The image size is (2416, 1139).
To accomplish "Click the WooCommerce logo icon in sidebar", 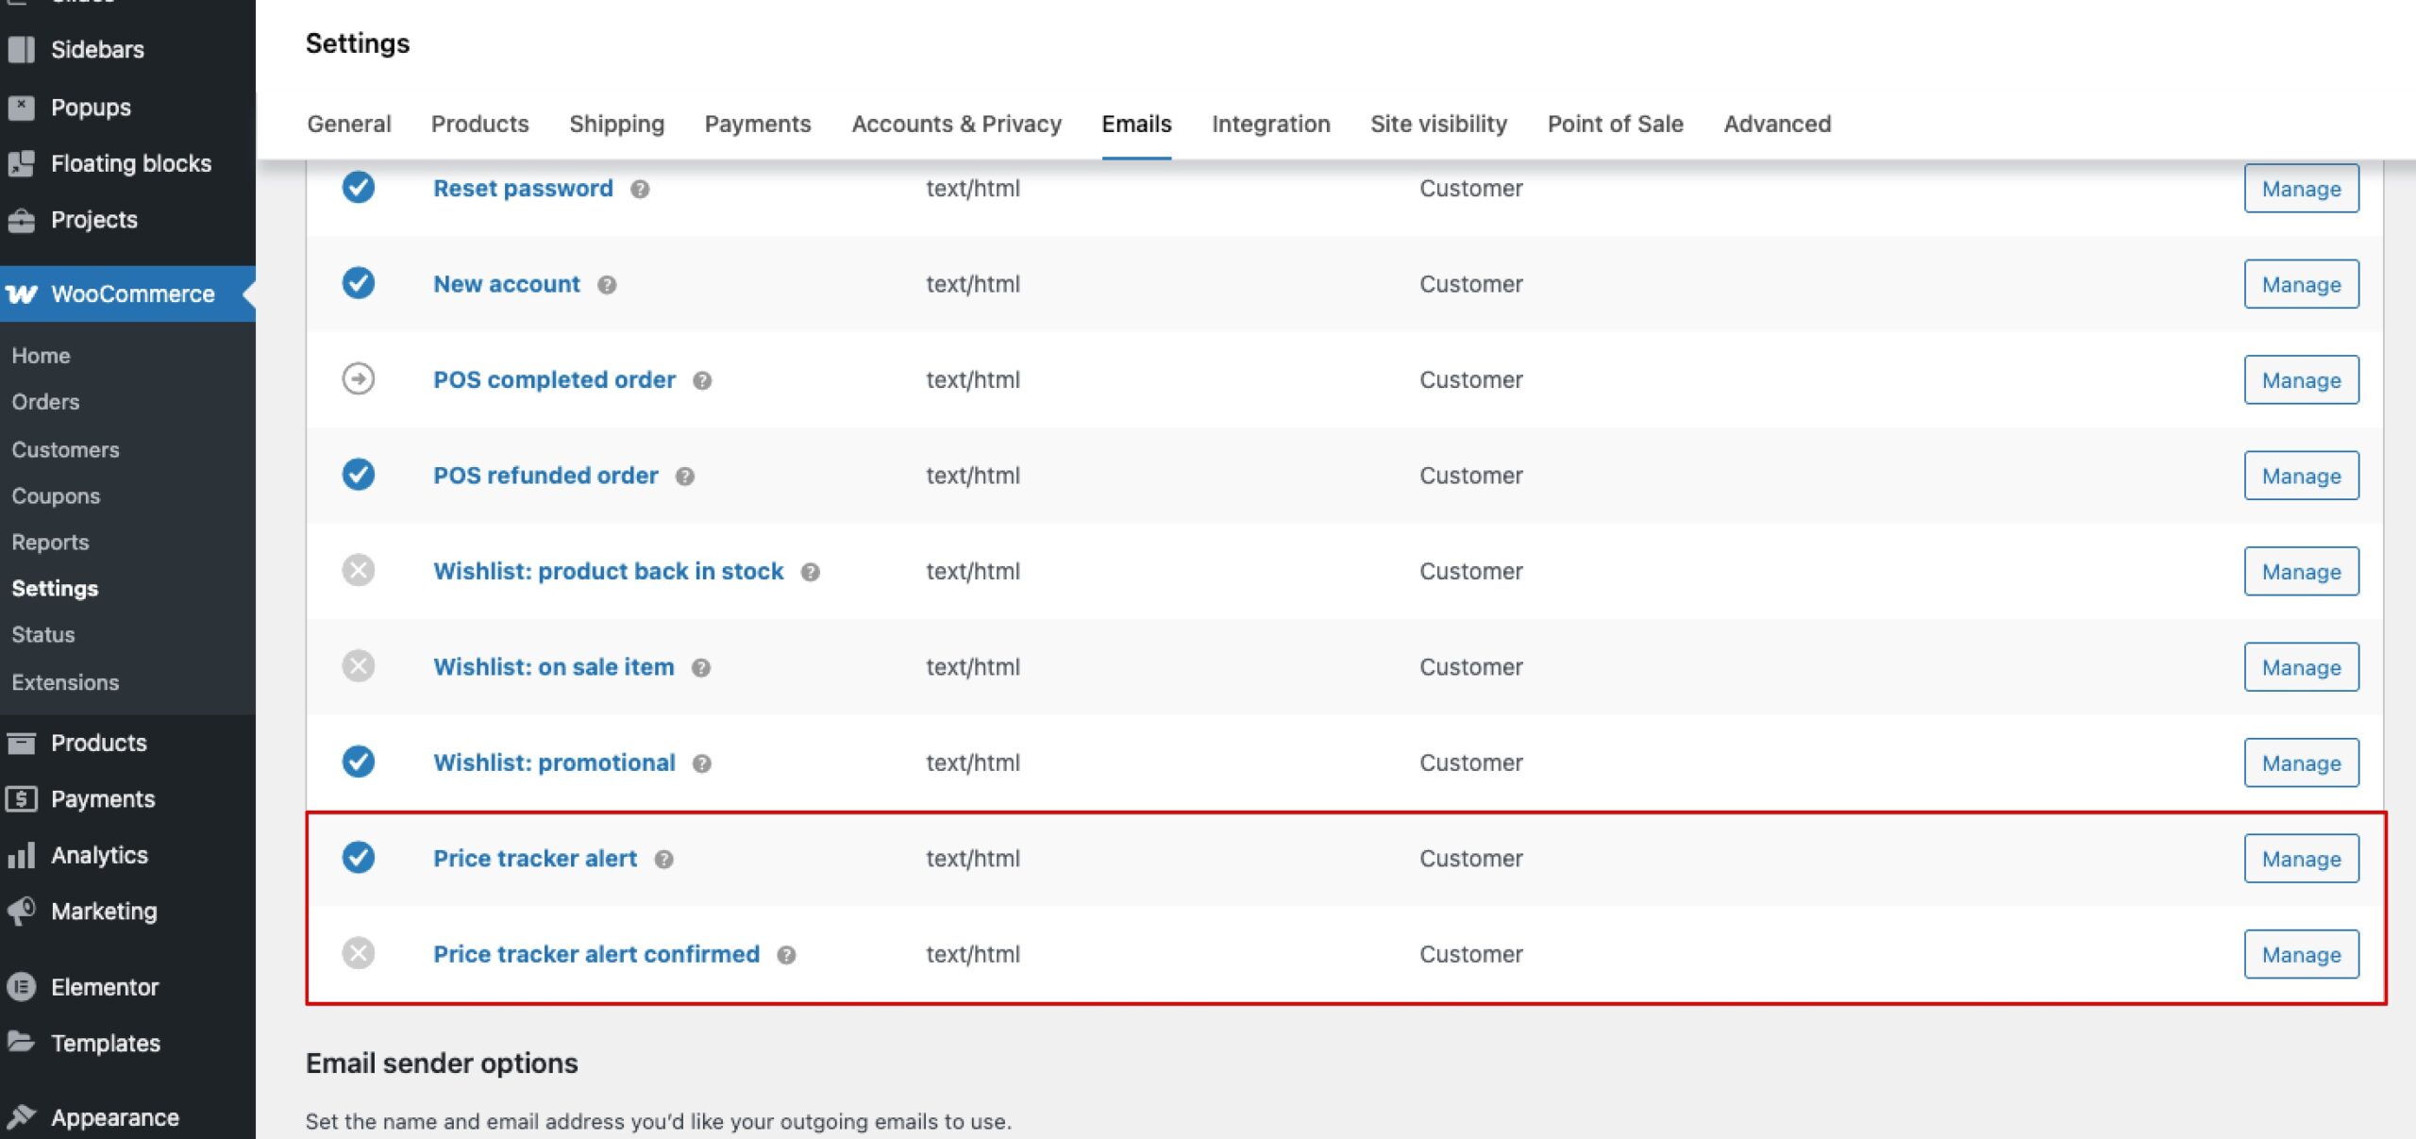I will point(22,294).
